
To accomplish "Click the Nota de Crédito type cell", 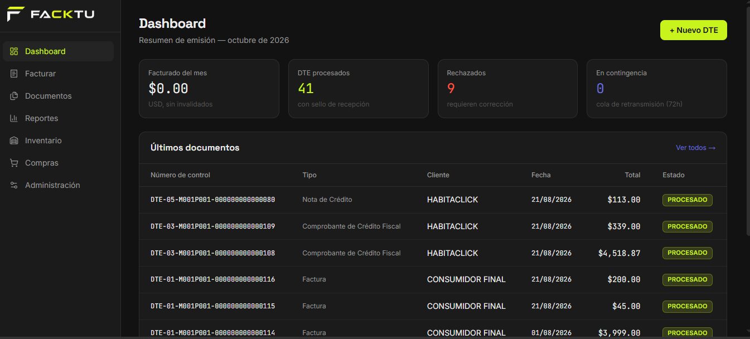I will [x=327, y=200].
